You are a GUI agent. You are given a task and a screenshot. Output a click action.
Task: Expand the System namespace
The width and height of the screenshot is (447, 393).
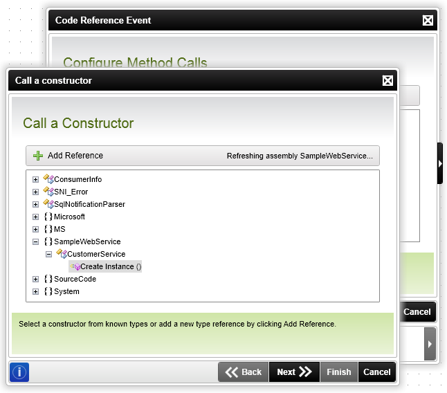35,292
